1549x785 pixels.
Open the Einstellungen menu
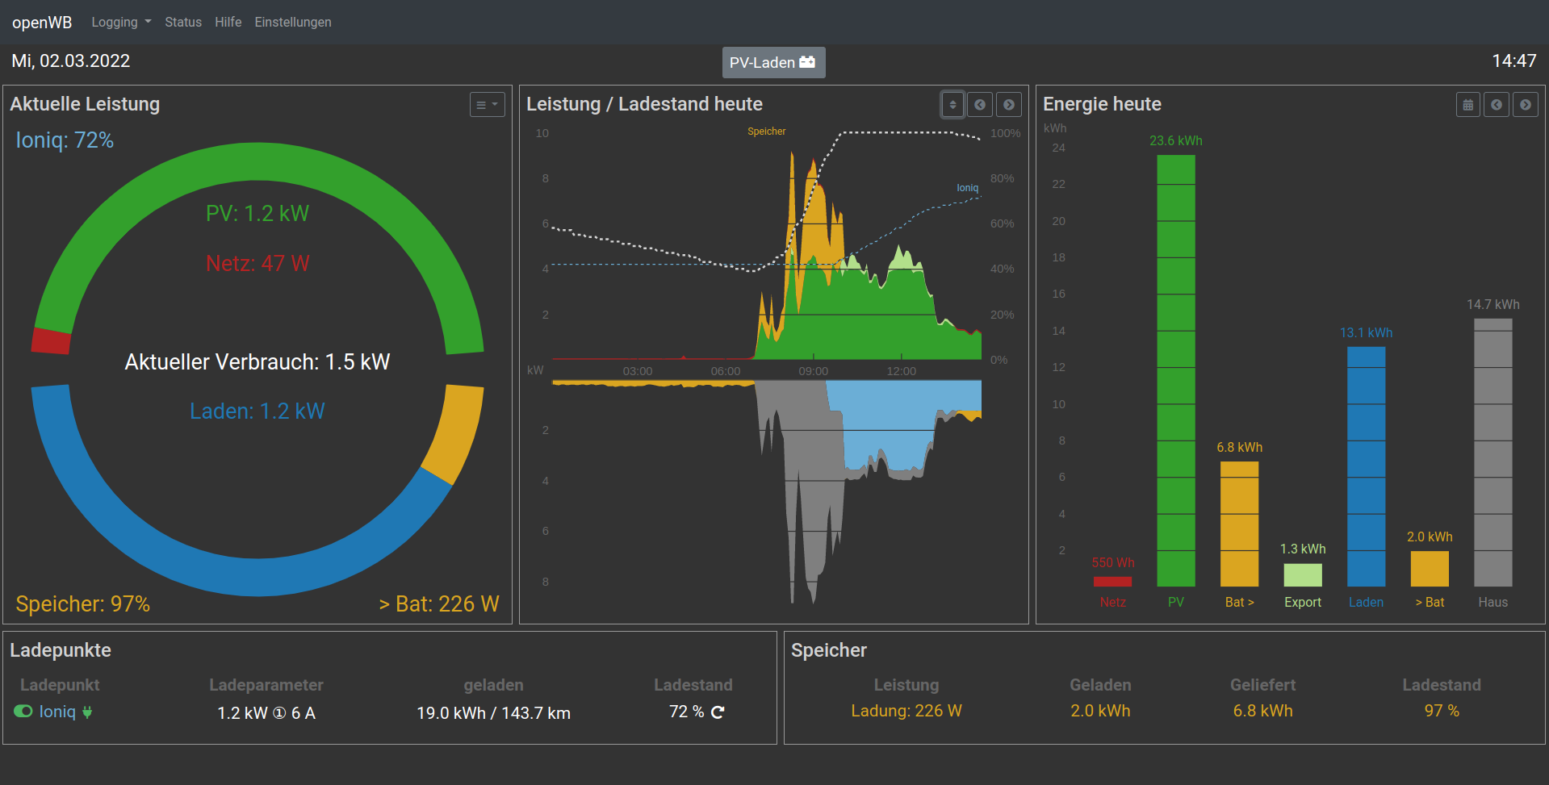292,22
